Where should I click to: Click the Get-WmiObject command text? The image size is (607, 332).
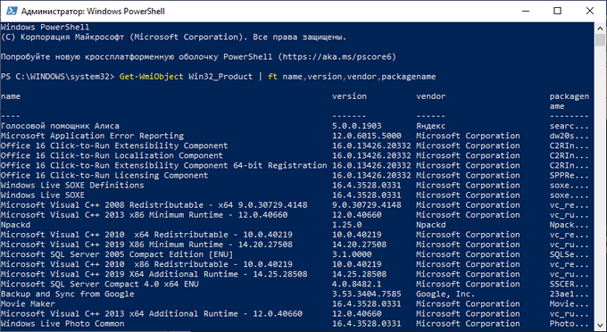coord(152,77)
